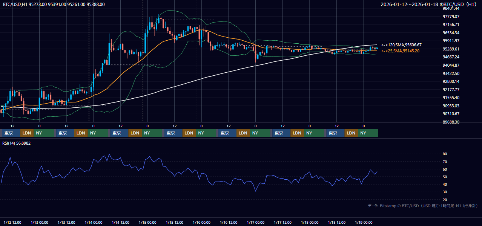Click price axis value 98401.44
The width and height of the screenshot is (482, 226).
point(451,8)
